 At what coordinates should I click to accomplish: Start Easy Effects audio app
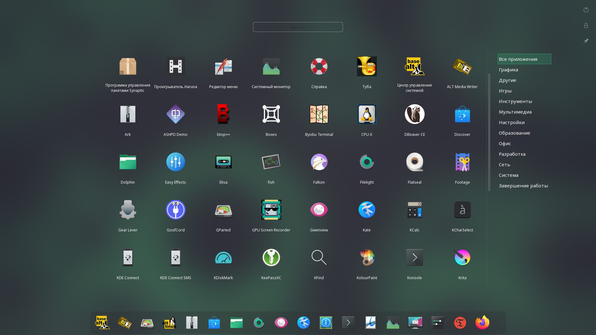[175, 162]
